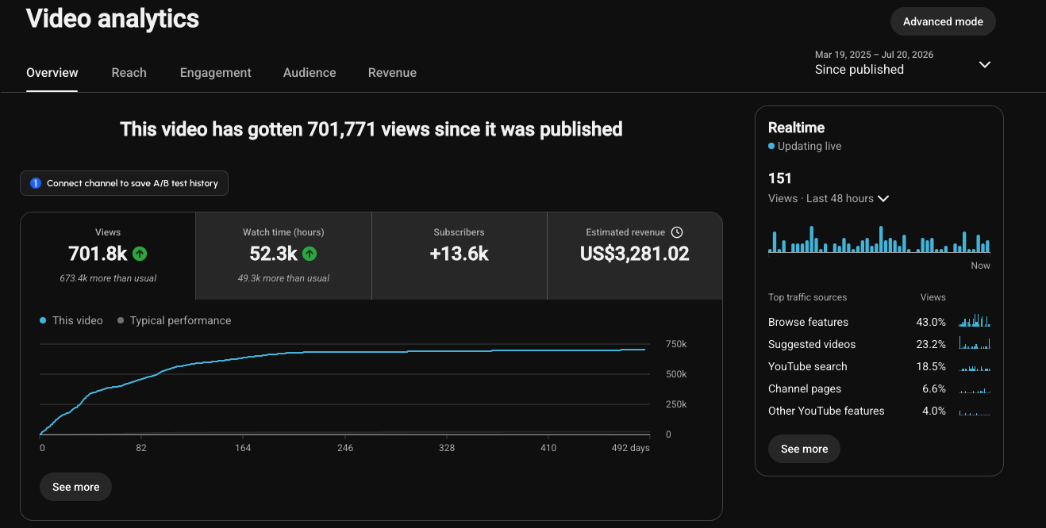Click See more in the Realtime panel
The image size is (1046, 528).
tap(804, 449)
